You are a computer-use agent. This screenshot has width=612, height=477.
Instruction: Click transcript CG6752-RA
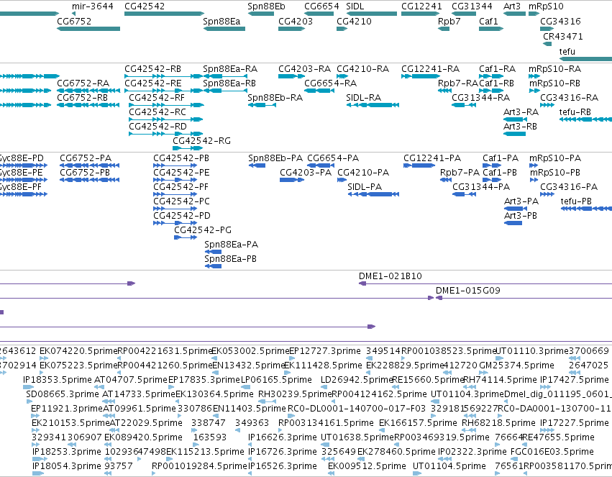pos(88,91)
